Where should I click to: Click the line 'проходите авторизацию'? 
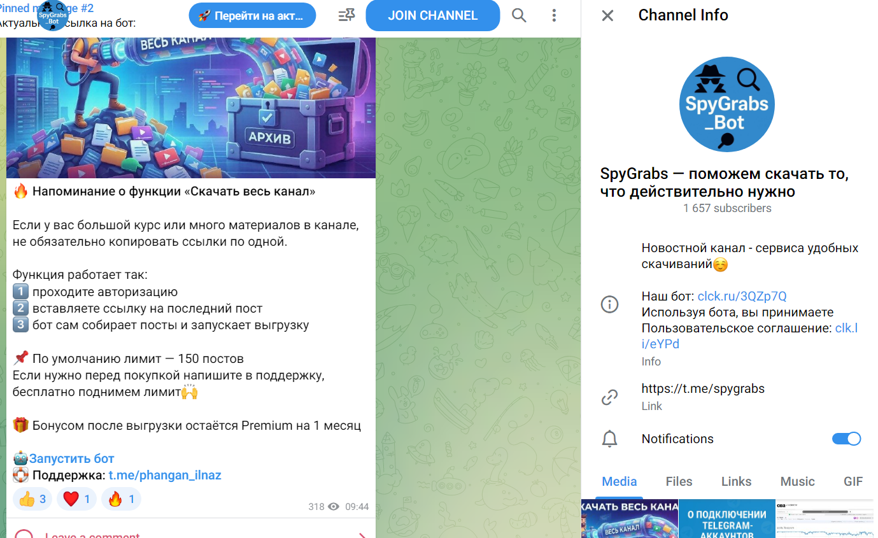click(105, 292)
